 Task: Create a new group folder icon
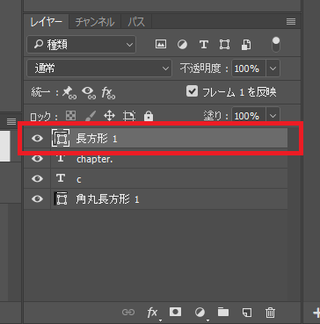[x=223, y=313]
